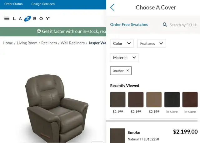The image size is (200, 143).
Task: Expand the Color filter dropdown
Action: [x=122, y=44]
